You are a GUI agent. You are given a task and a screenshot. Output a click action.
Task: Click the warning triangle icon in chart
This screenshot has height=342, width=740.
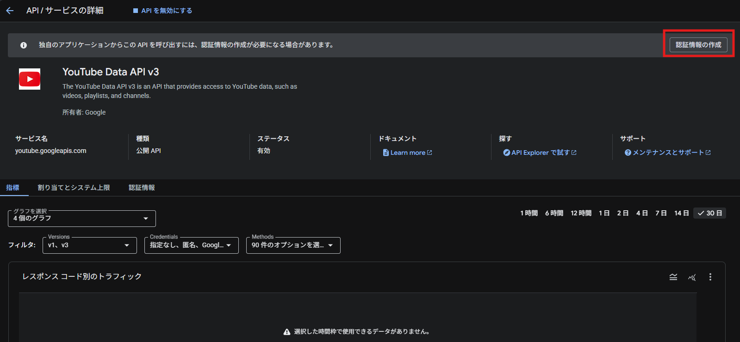point(287,332)
